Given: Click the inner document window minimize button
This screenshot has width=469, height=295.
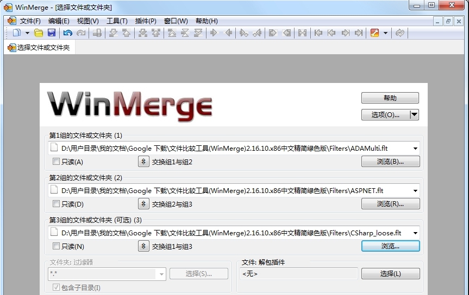Looking at the screenshot, I should [x=437, y=21].
